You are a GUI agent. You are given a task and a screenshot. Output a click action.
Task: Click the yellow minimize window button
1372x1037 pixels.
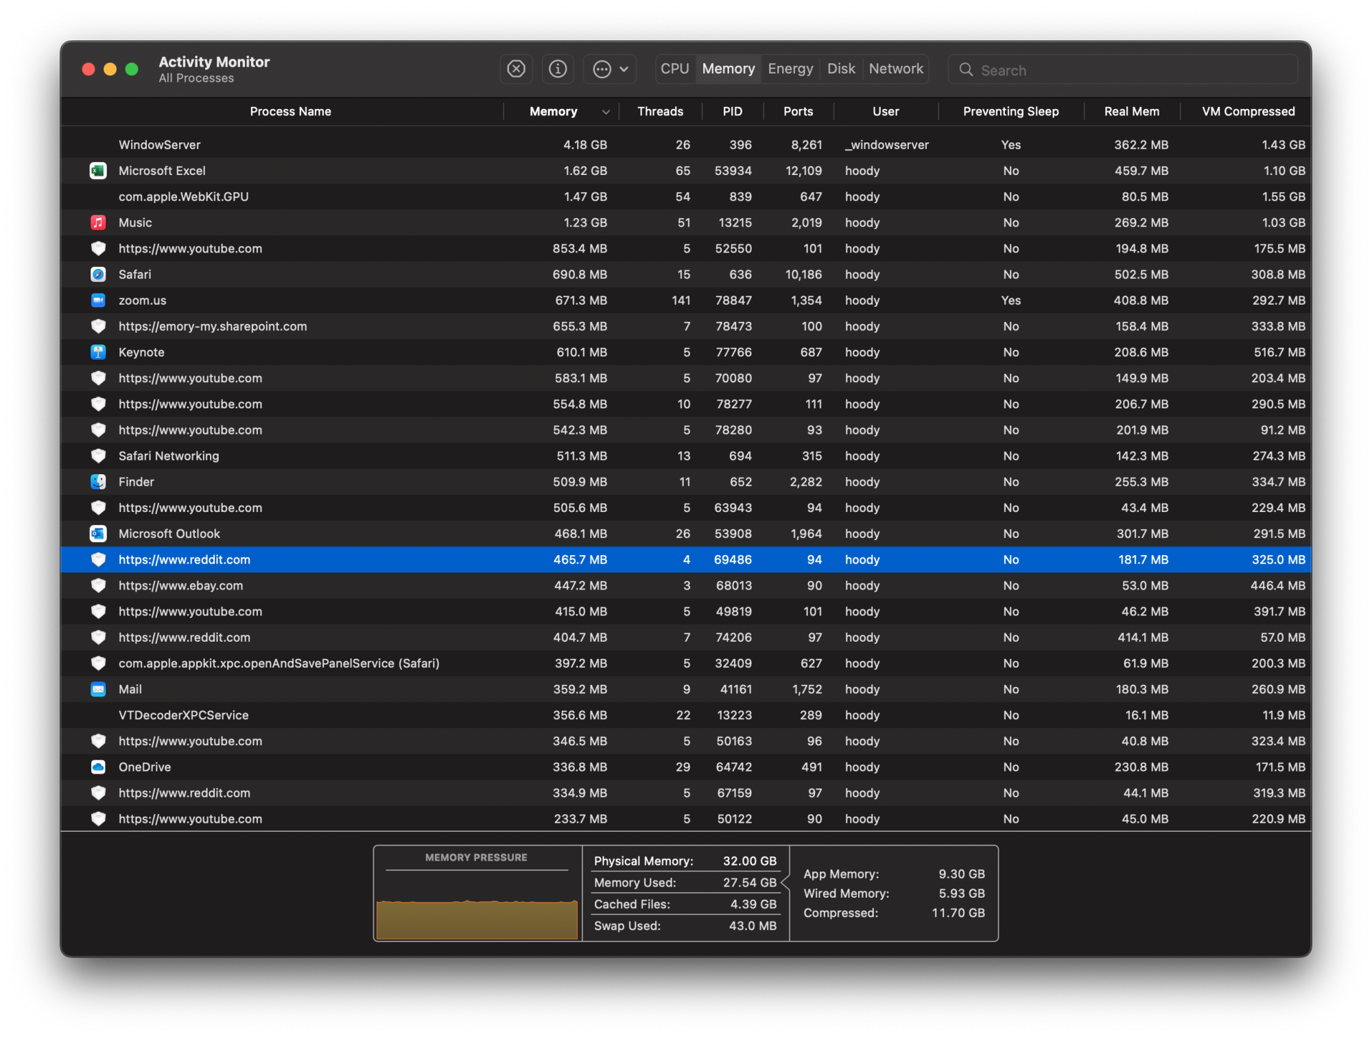(x=110, y=69)
